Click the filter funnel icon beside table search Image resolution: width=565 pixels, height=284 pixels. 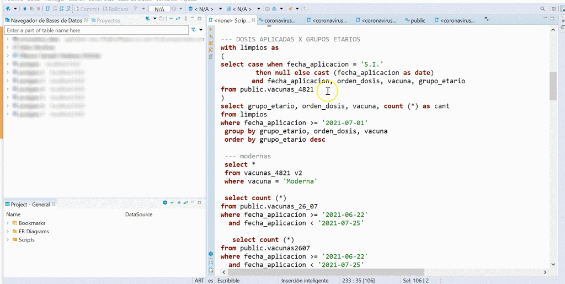[x=194, y=30]
